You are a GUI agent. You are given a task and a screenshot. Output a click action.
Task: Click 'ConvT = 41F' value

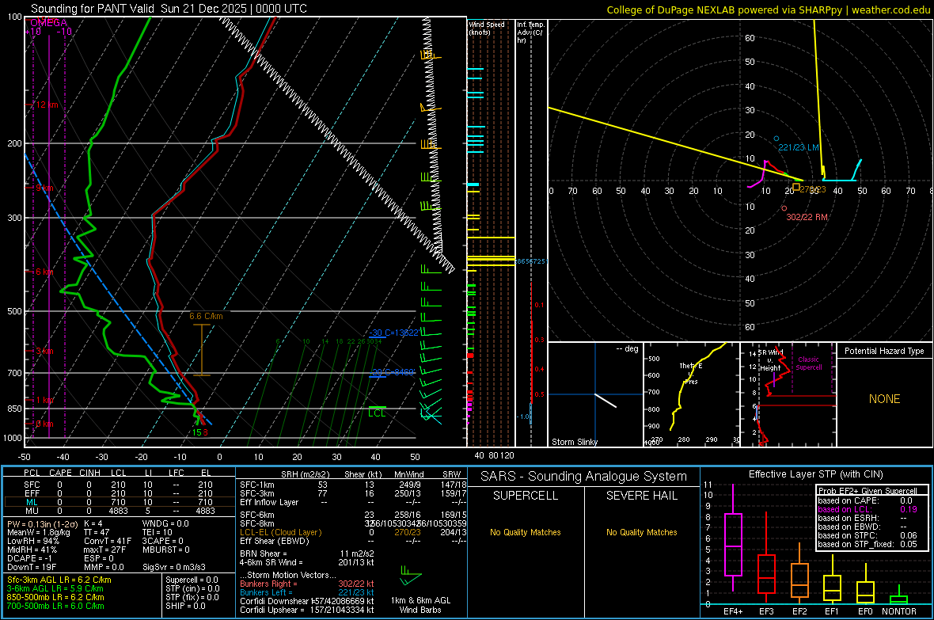tap(108, 541)
